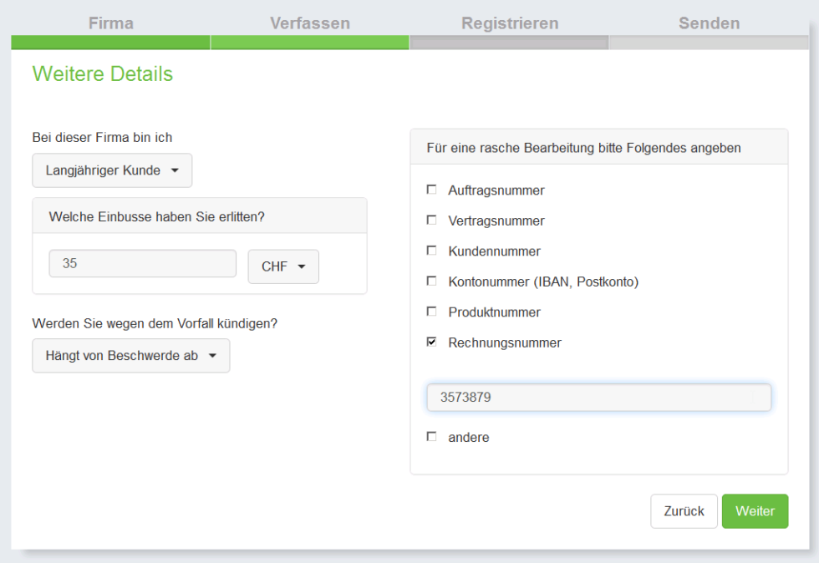Open the Registrieren step tab
The image size is (819, 563).
point(510,23)
